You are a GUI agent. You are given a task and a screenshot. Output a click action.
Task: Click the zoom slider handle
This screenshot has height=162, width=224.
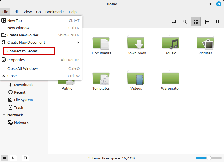click(209, 158)
